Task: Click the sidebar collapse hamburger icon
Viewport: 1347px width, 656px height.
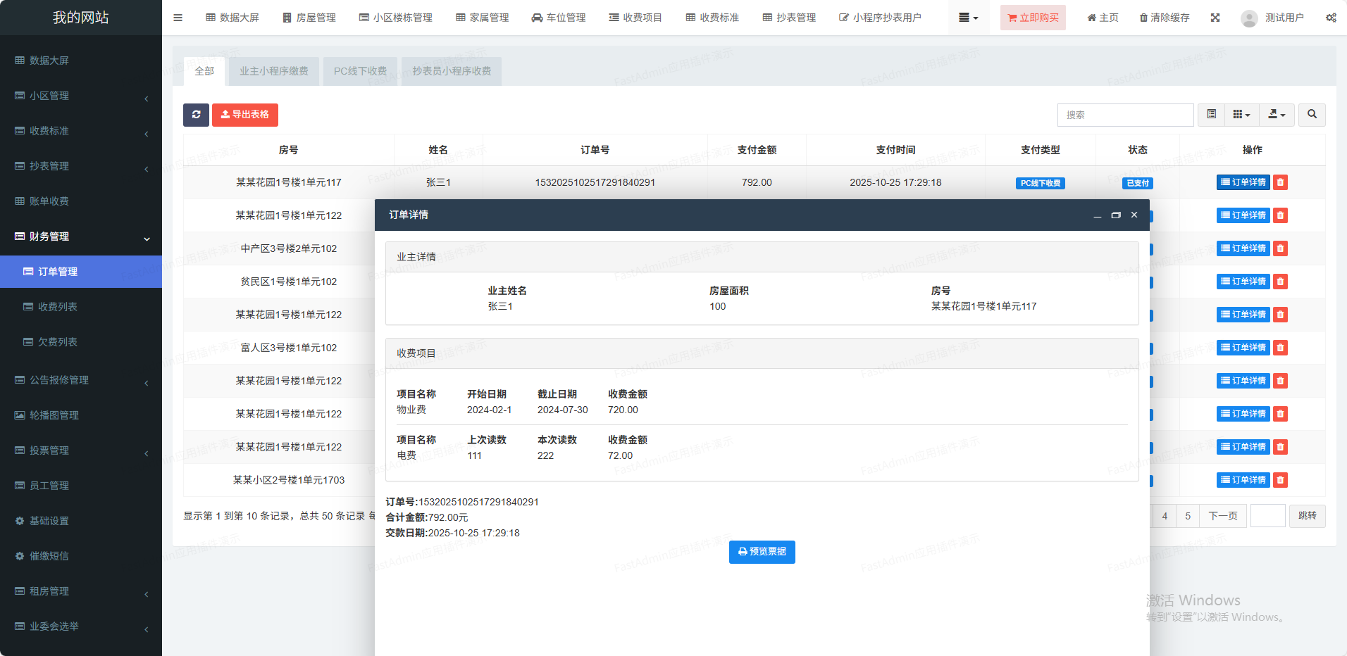Action: click(x=178, y=18)
